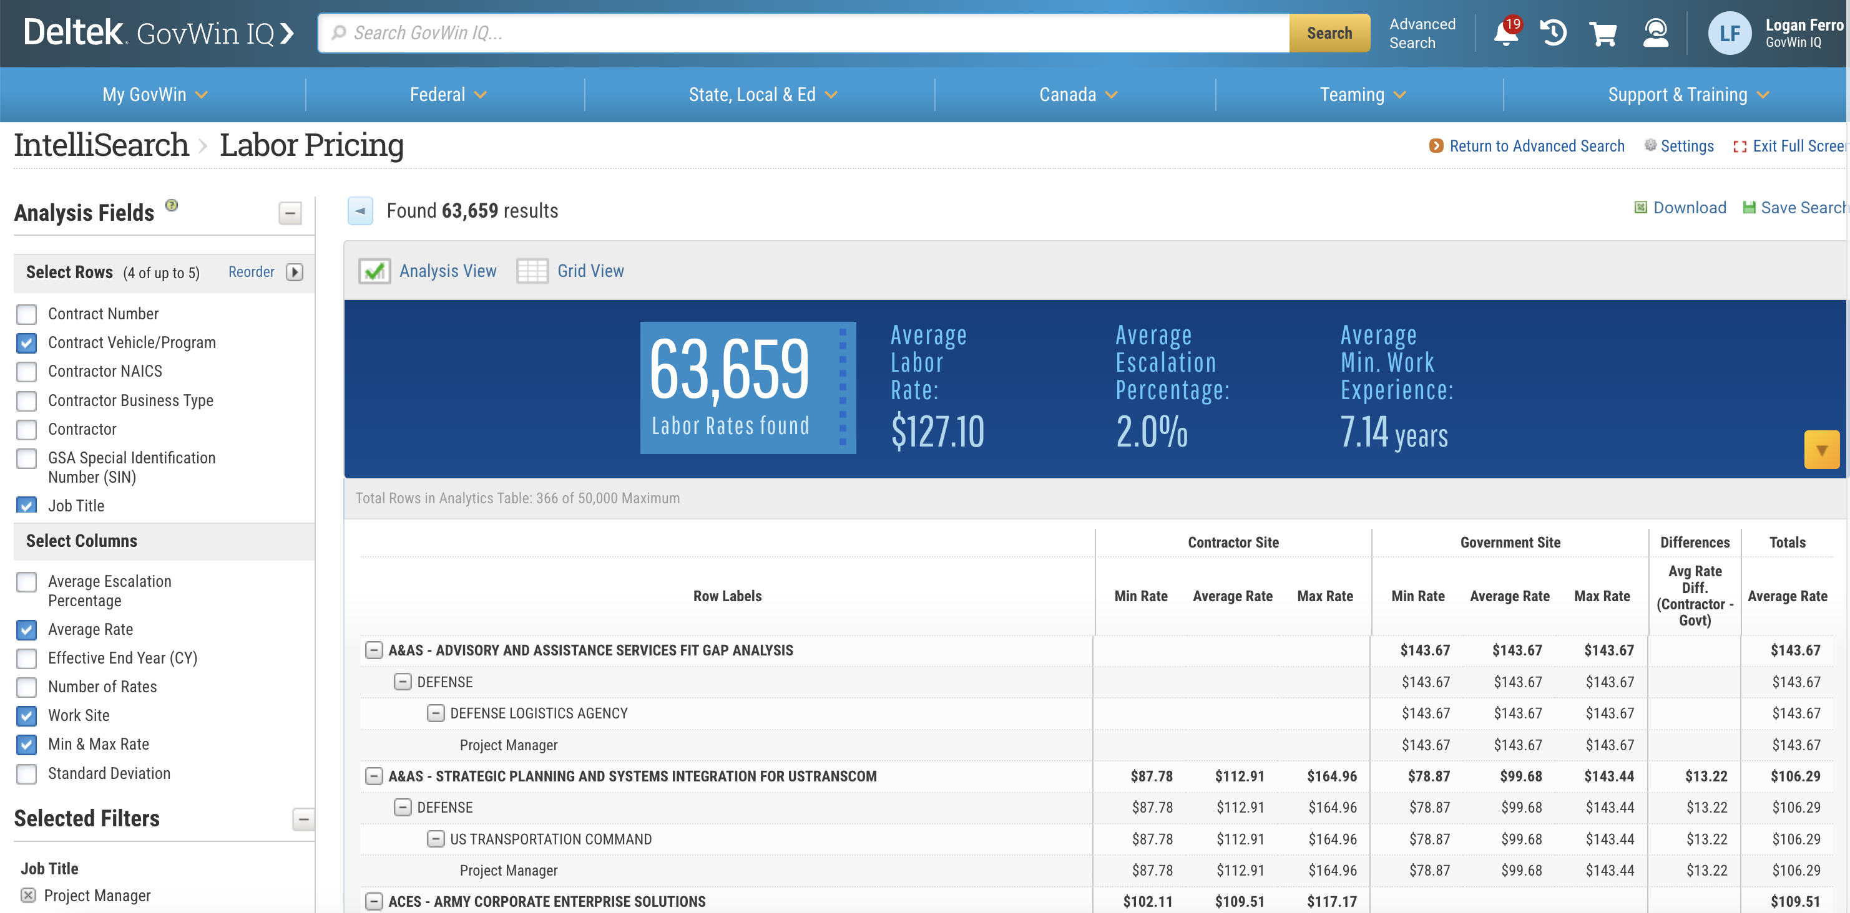This screenshot has width=1850, height=913.
Task: Open the Teaming menu
Action: point(1362,95)
